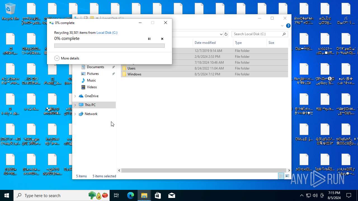Image resolution: width=358 pixels, height=201 pixels.
Task: Open the volume tray icon
Action: coord(315,195)
